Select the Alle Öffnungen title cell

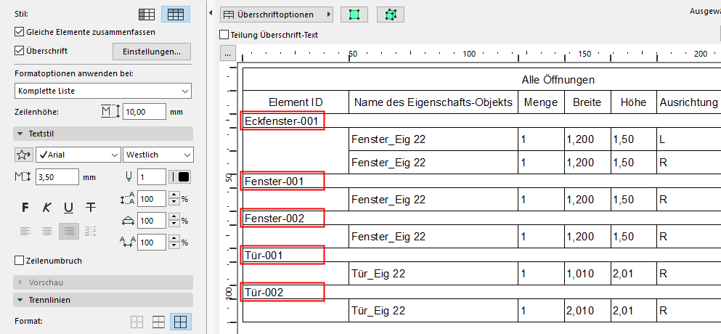[558, 80]
